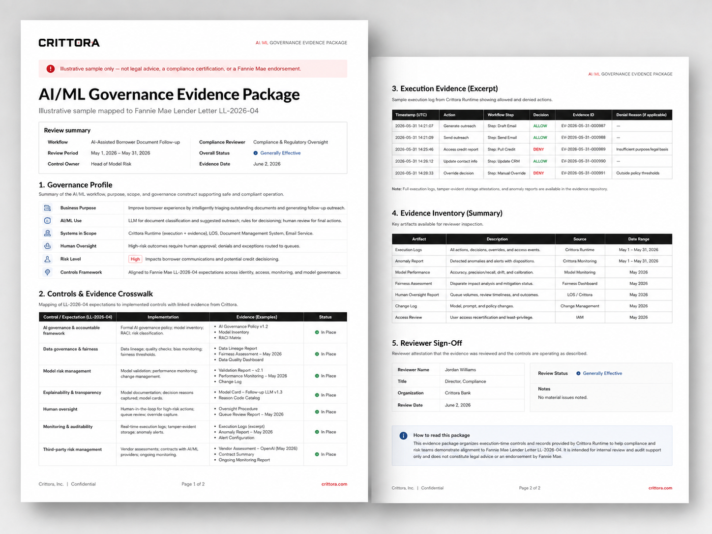Click AI Governance Policy v1.2 evidence item
Image resolution: width=712 pixels, height=534 pixels.
pos(243,326)
